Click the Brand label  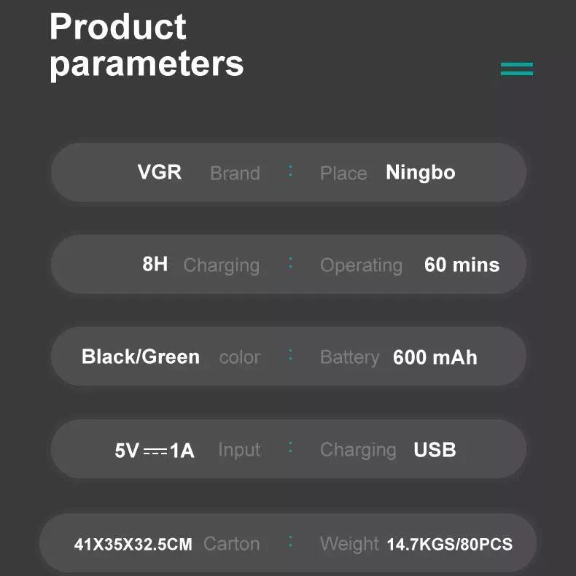pyautogui.click(x=235, y=174)
